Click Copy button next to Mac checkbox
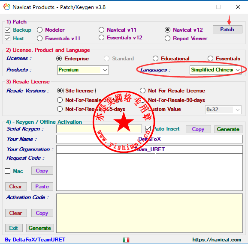 coord(42,171)
